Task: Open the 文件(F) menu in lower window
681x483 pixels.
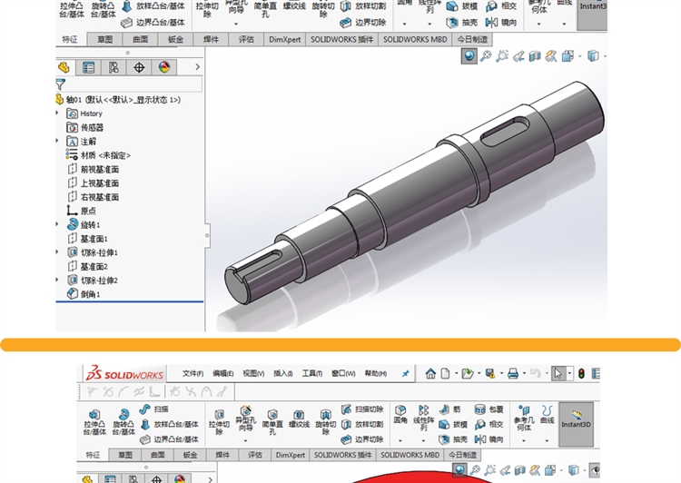Action: tap(192, 373)
